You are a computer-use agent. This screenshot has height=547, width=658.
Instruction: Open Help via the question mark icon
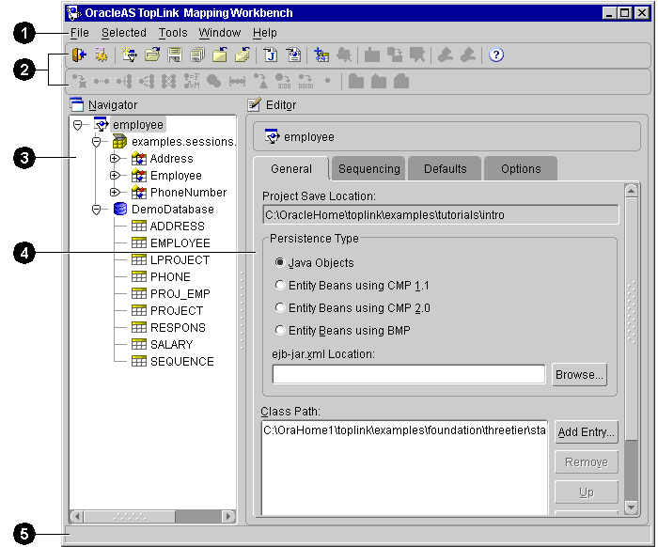click(496, 55)
